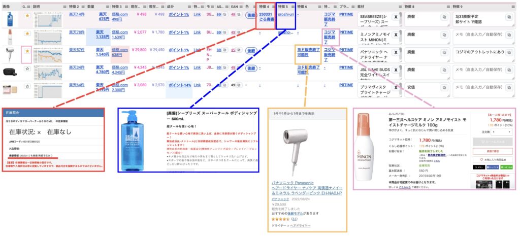Copy 廃盤 text in the first row
Image resolution: width=520 pixels, height=237 pixels.
pos(443,17)
